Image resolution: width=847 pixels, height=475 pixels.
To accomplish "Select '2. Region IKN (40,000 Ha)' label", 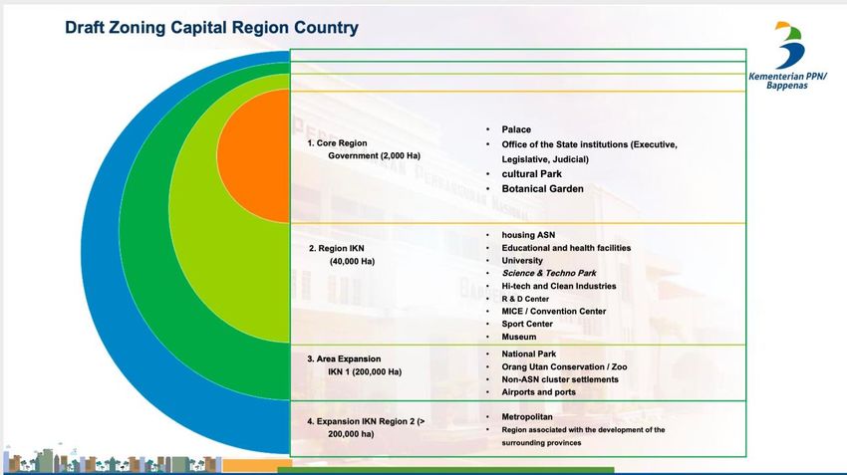I will [342, 255].
